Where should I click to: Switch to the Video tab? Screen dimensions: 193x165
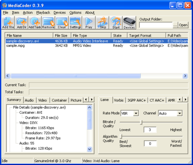(42, 100)
